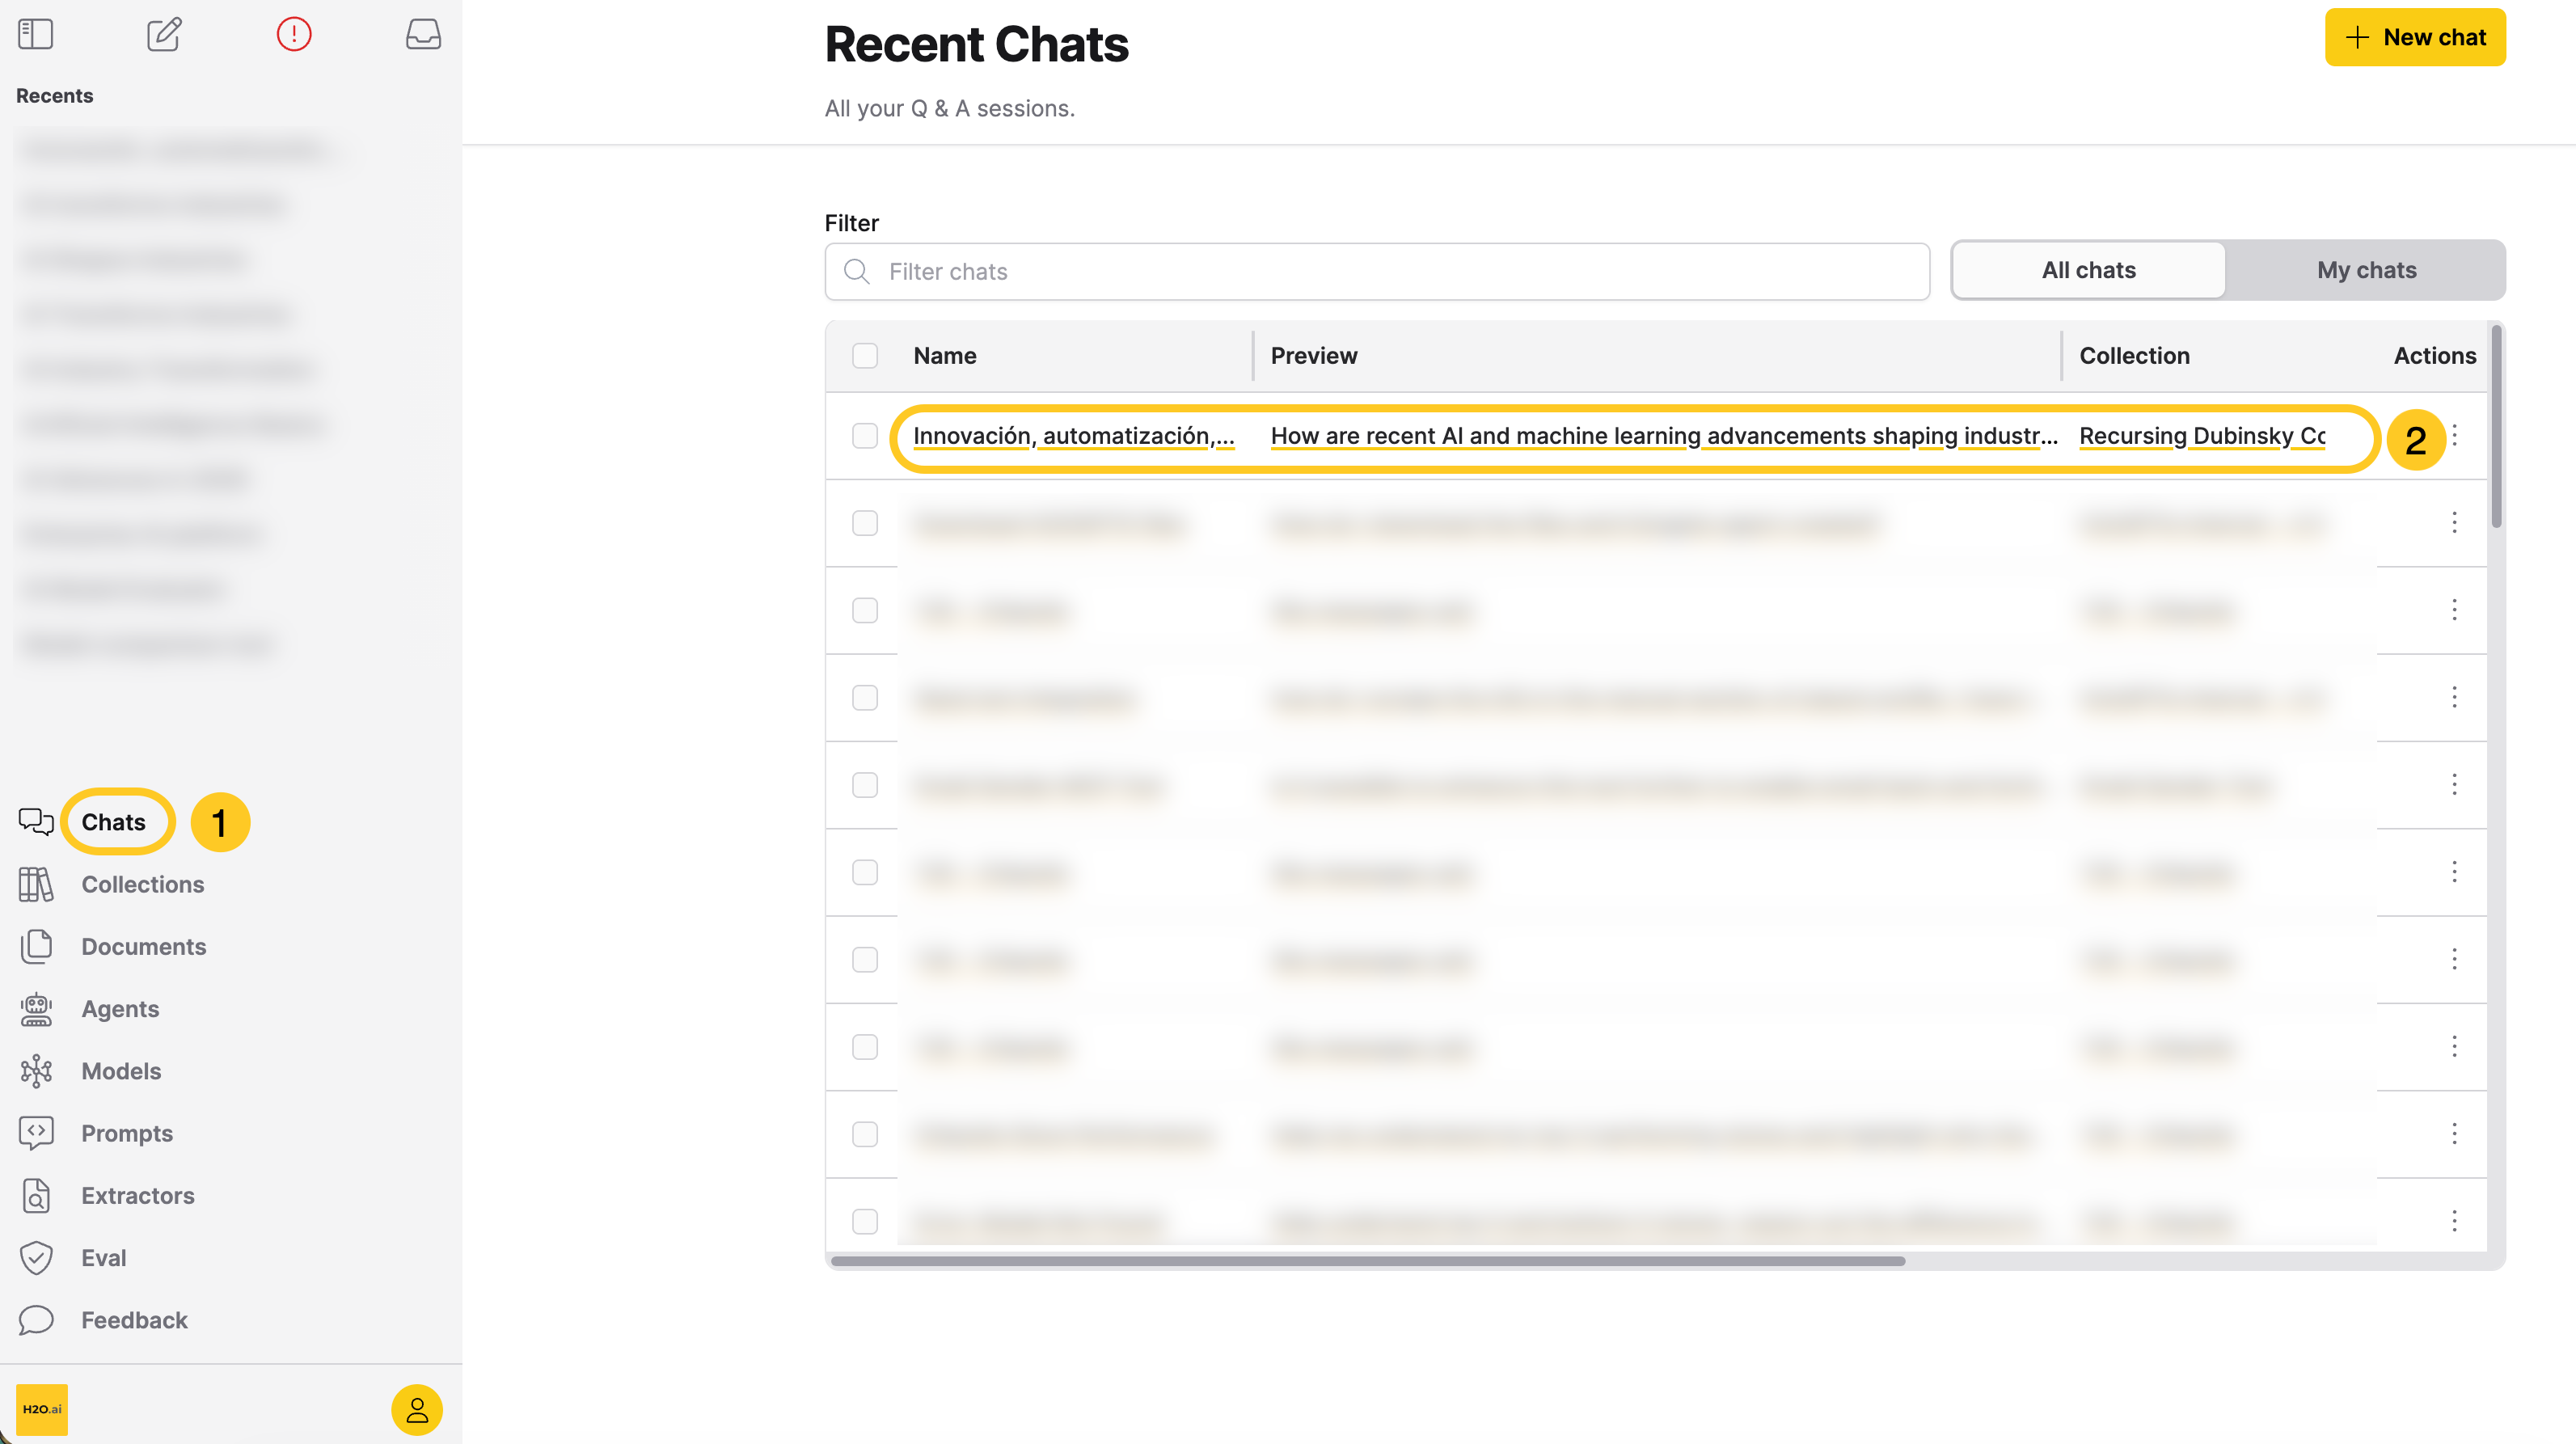Collapse the sidebar panel
The width and height of the screenshot is (2576, 1444).
(x=35, y=34)
